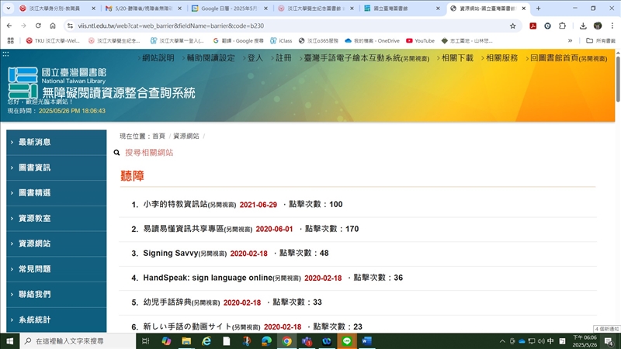Image resolution: width=621 pixels, height=349 pixels.
Task: Launch Word from the Windows taskbar
Action: coord(367,341)
